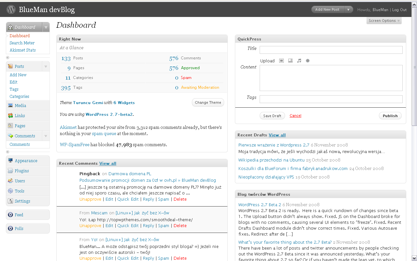
Task: Click in the QuickPress Tags field
Action: 331,99
